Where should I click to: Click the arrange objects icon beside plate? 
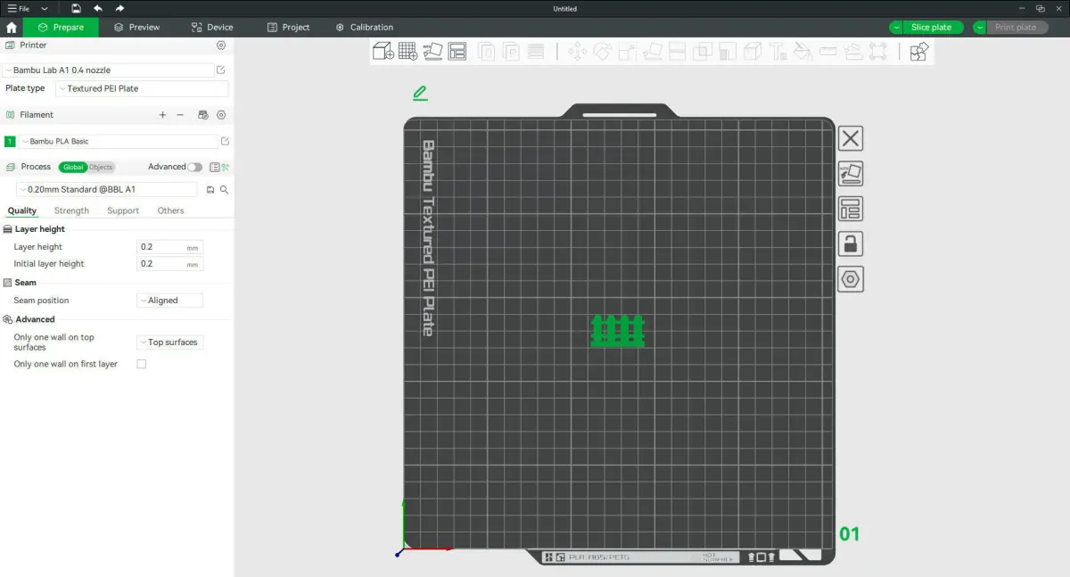click(x=851, y=210)
